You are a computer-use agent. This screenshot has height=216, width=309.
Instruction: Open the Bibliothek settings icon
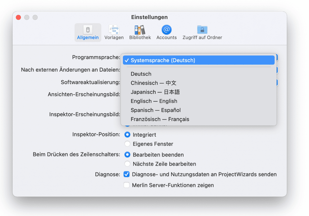[140, 32]
